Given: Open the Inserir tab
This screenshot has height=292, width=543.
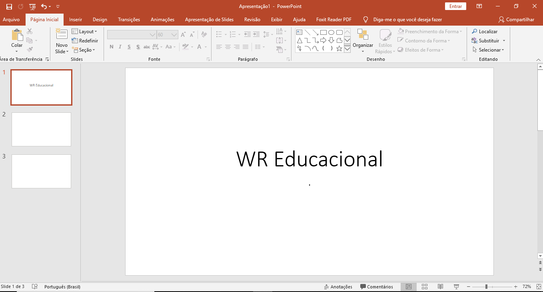Looking at the screenshot, I should point(76,20).
